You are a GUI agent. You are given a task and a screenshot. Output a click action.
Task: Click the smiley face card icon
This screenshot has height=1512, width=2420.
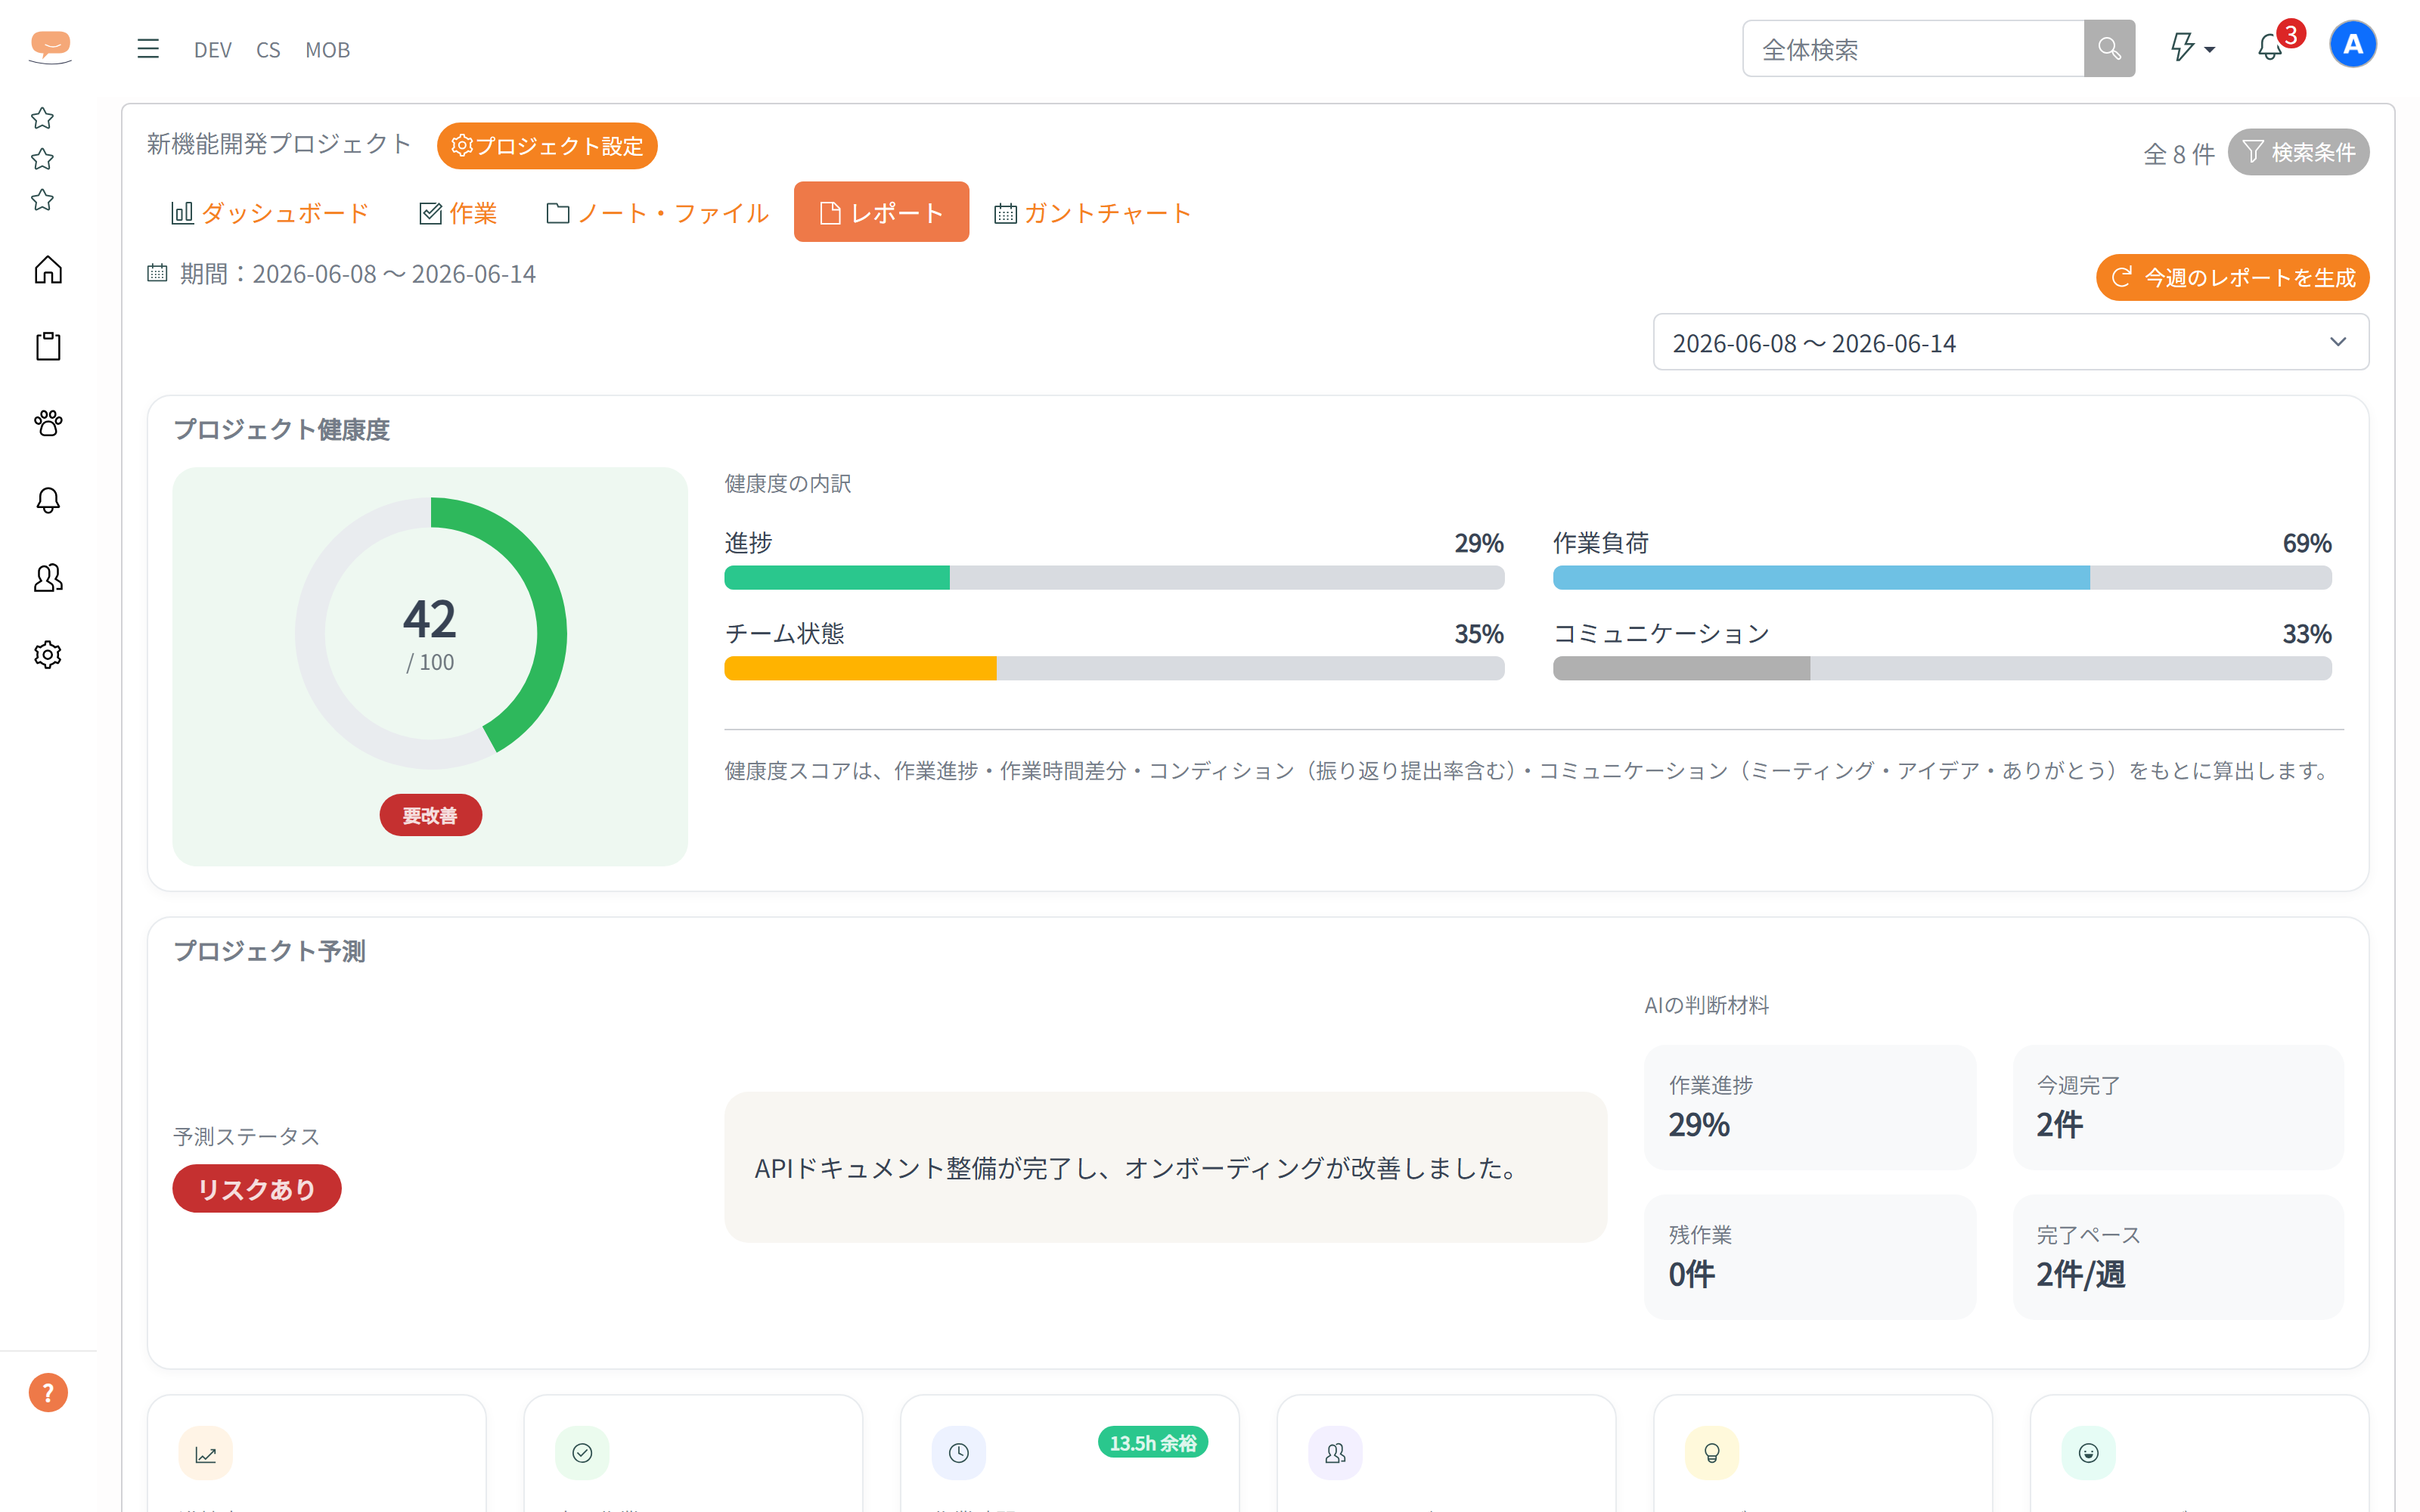pyautogui.click(x=2088, y=1453)
